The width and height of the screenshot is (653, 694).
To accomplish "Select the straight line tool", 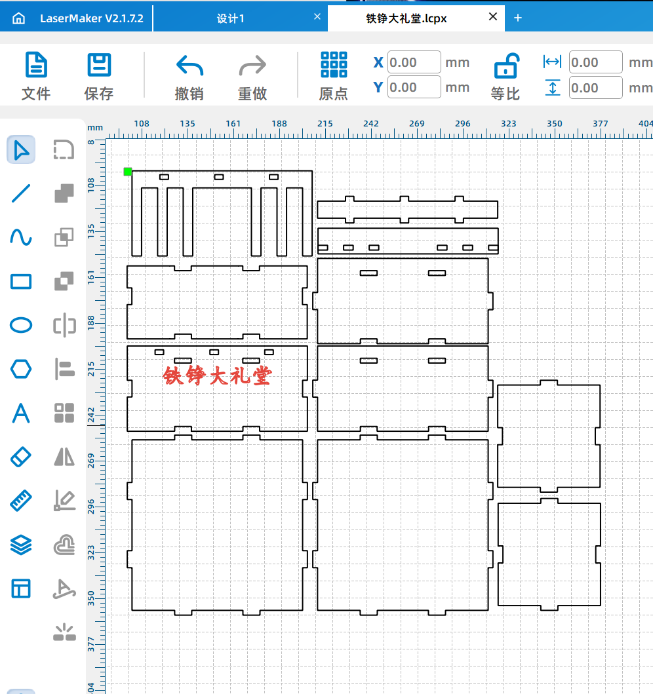I will point(21,193).
